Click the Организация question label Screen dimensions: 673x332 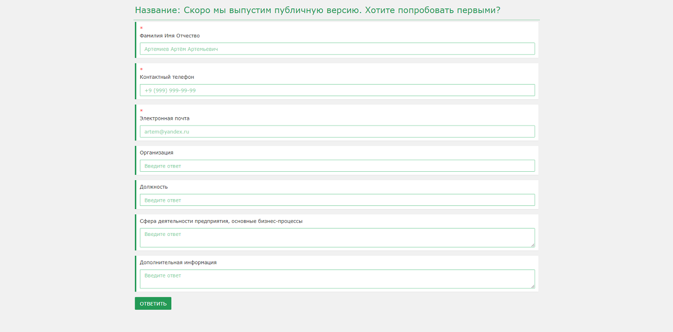157,152
